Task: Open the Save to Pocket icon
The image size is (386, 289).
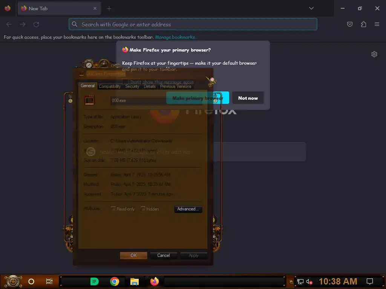Action: click(349, 24)
